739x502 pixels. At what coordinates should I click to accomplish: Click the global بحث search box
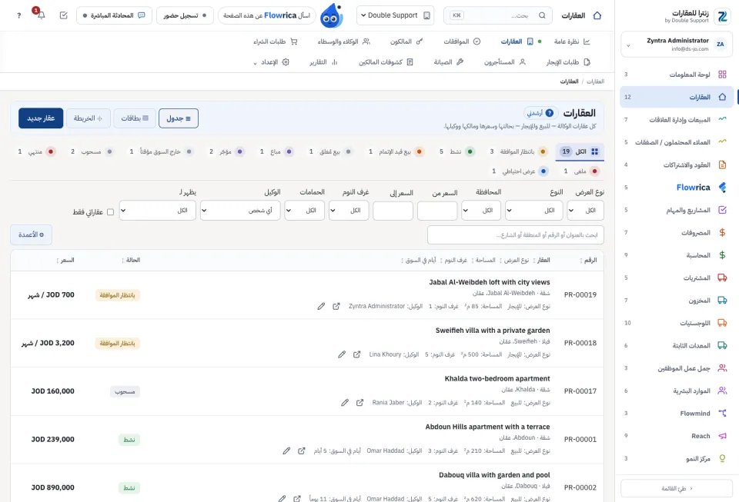498,15
